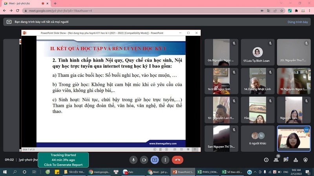
Task: Open the activities icon
Action: 296,160
